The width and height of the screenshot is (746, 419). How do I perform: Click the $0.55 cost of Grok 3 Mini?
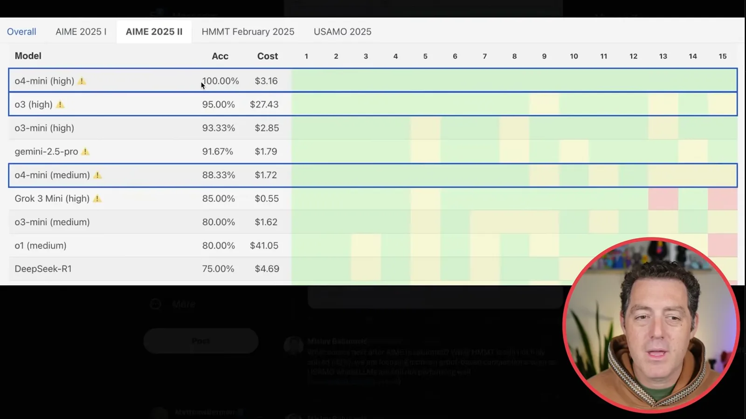click(267, 198)
